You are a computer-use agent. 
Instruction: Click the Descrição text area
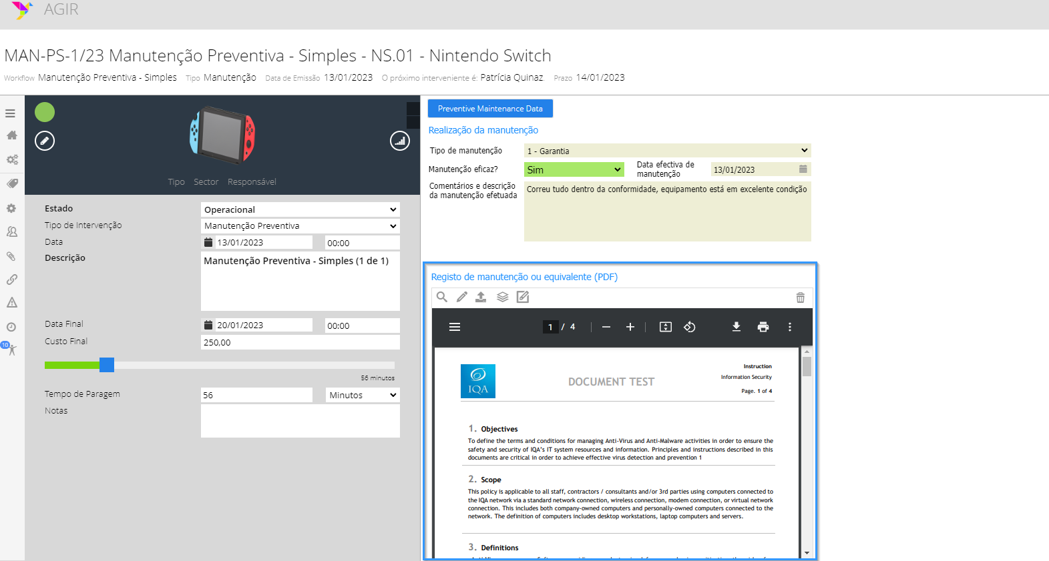click(x=300, y=281)
